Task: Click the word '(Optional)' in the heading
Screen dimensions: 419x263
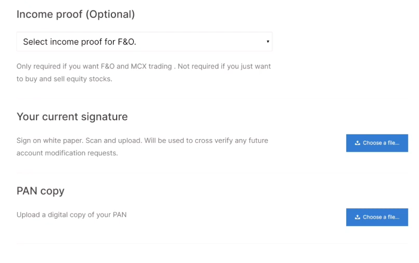Action: (110, 15)
